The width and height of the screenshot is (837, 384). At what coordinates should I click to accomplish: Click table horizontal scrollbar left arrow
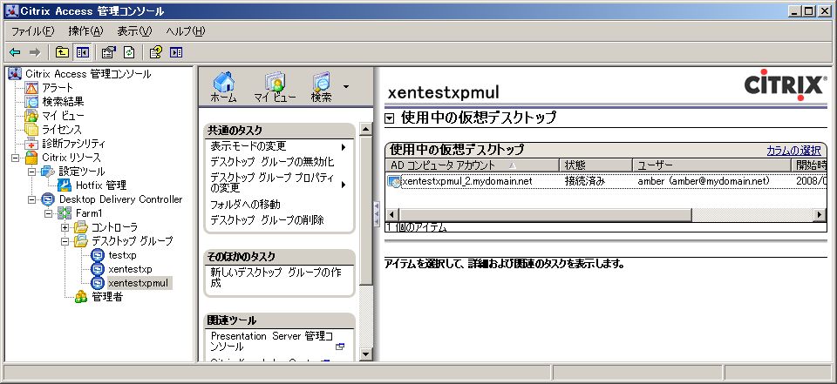tap(391, 215)
